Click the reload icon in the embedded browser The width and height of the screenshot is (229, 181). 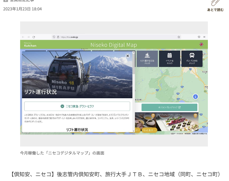point(34,37)
